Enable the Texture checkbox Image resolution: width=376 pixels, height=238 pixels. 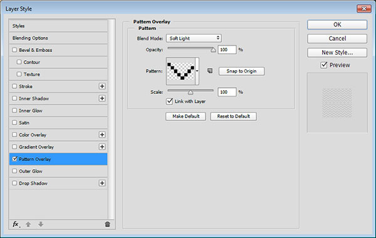(19, 74)
